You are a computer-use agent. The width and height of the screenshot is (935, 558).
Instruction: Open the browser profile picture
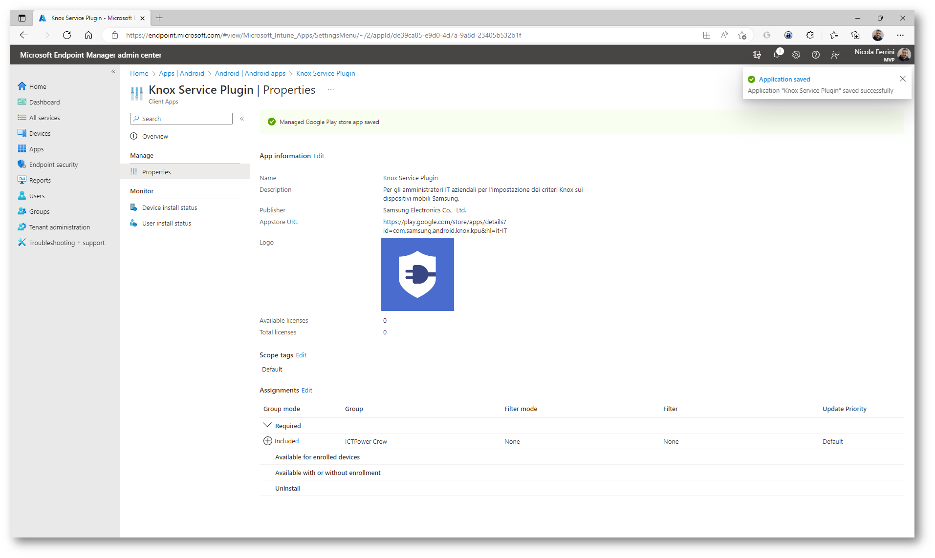(878, 35)
